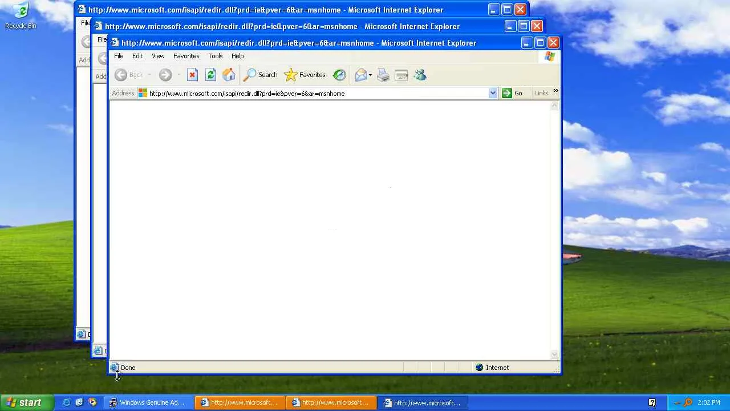Screen dimensions: 730x411
Task: Open the Edit menu
Action: tap(137, 56)
